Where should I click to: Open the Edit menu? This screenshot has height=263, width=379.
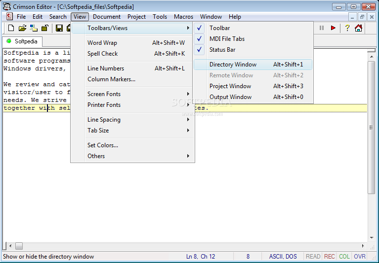point(38,17)
